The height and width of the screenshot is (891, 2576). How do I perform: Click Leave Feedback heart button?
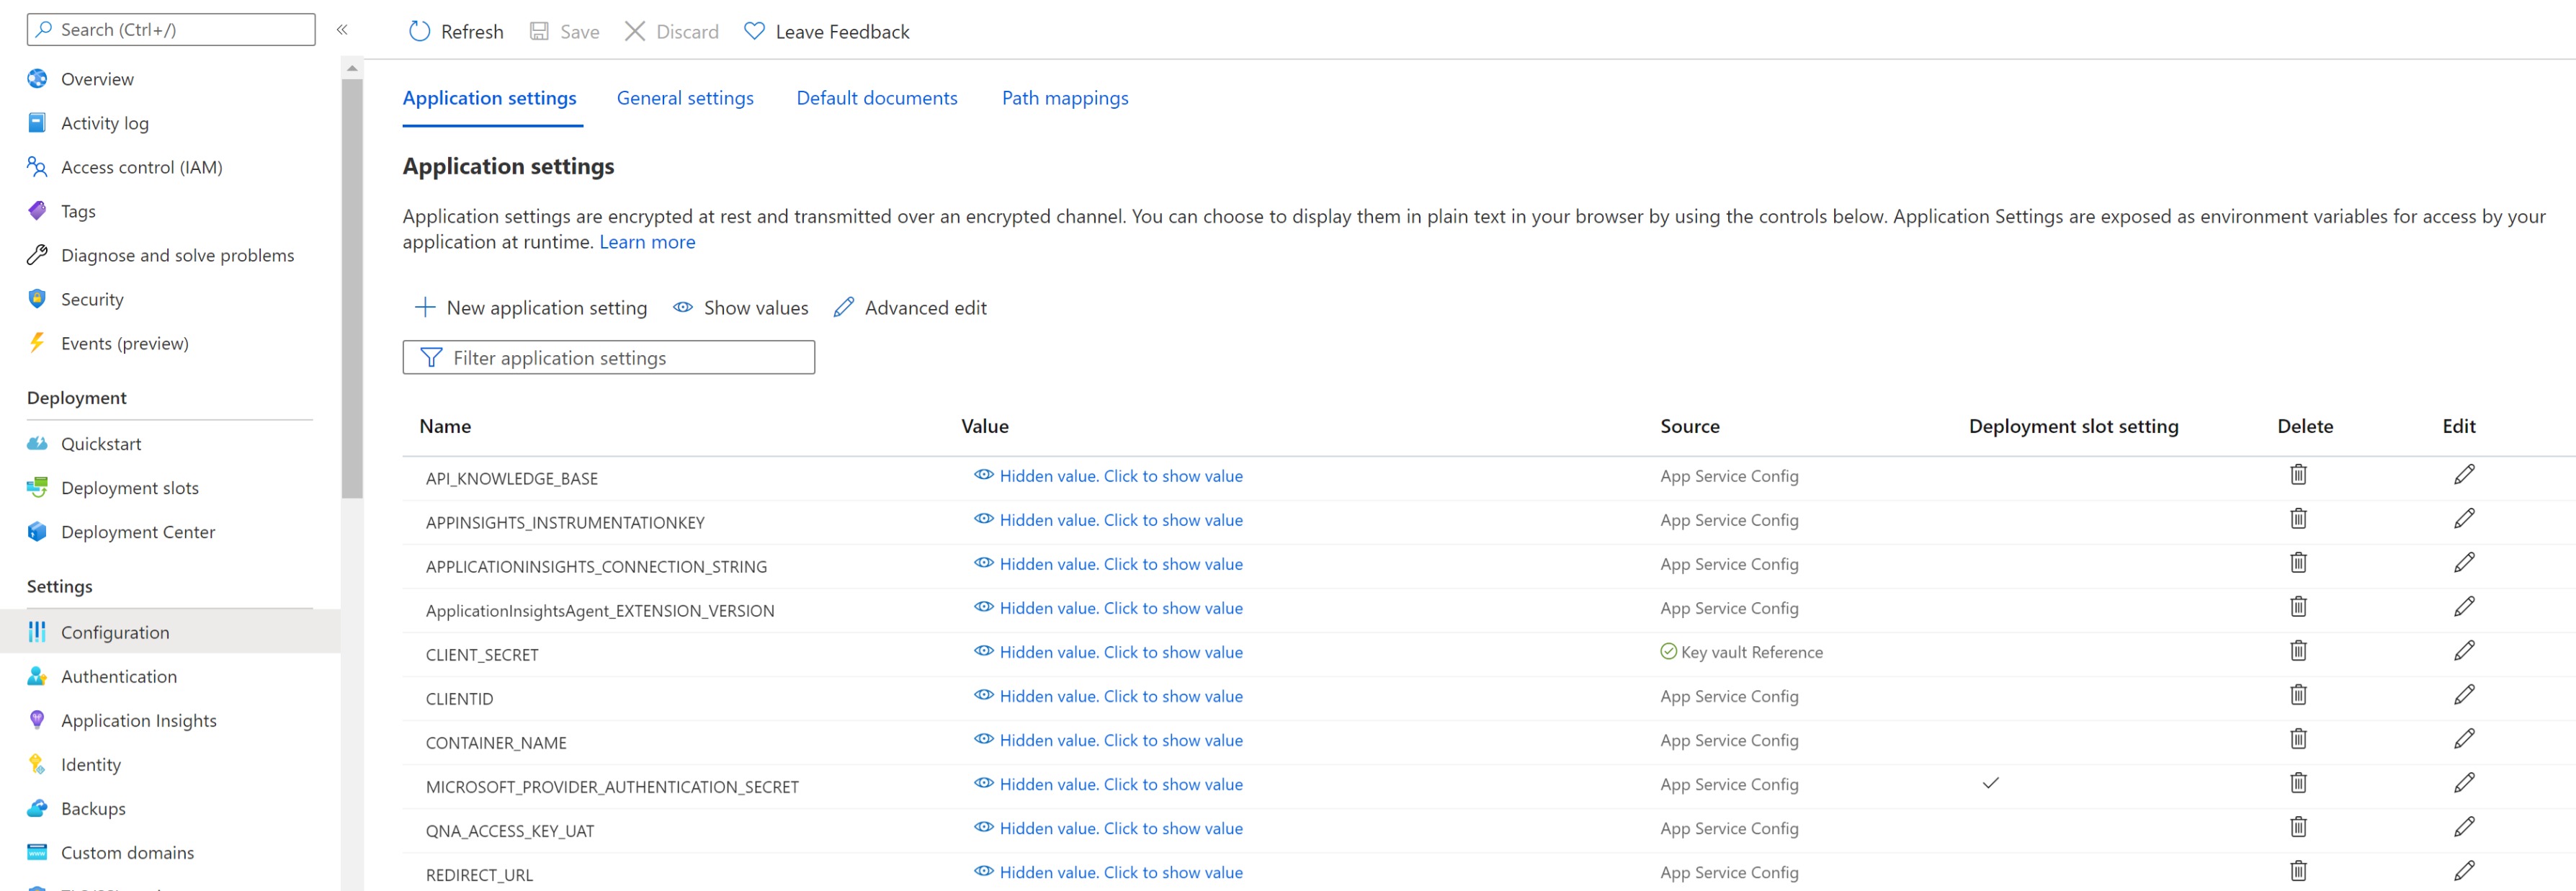(827, 31)
